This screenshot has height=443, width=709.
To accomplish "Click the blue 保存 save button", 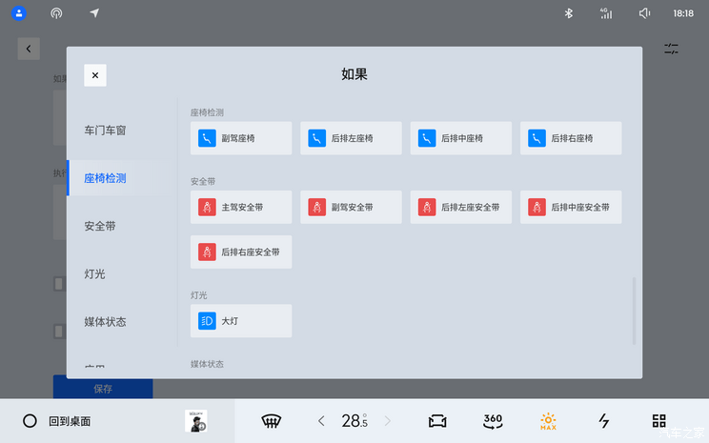I will click(103, 389).
